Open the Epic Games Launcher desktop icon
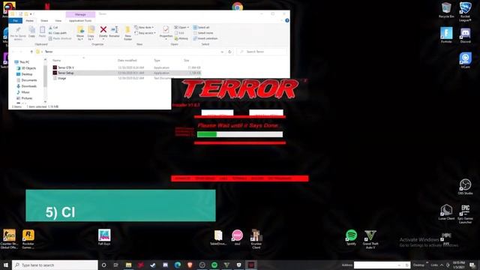480x270 pixels. [x=465, y=214]
